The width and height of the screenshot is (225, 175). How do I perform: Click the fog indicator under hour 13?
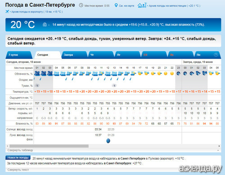(114, 85)
